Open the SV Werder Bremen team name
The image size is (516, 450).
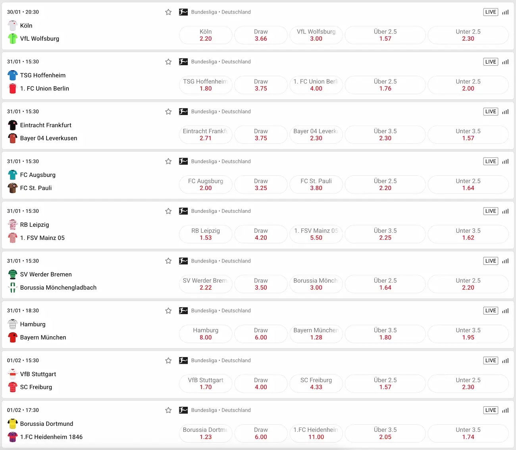point(46,274)
